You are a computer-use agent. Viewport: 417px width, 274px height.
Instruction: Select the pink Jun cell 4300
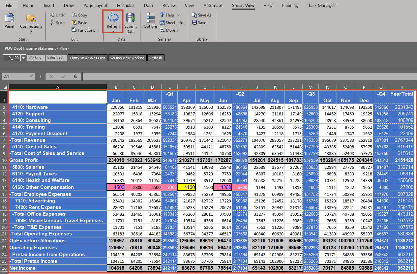point(223,187)
